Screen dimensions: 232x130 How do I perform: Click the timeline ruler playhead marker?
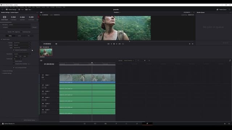click(92, 63)
